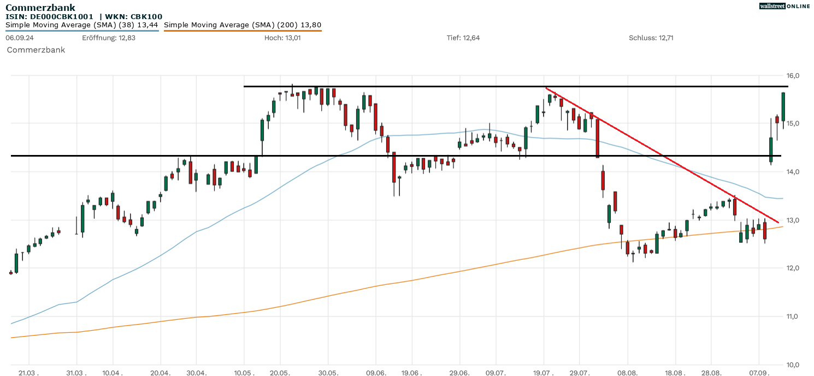Toggle the SMA (200) legend entry
814x376 pixels.
pyautogui.click(x=243, y=25)
